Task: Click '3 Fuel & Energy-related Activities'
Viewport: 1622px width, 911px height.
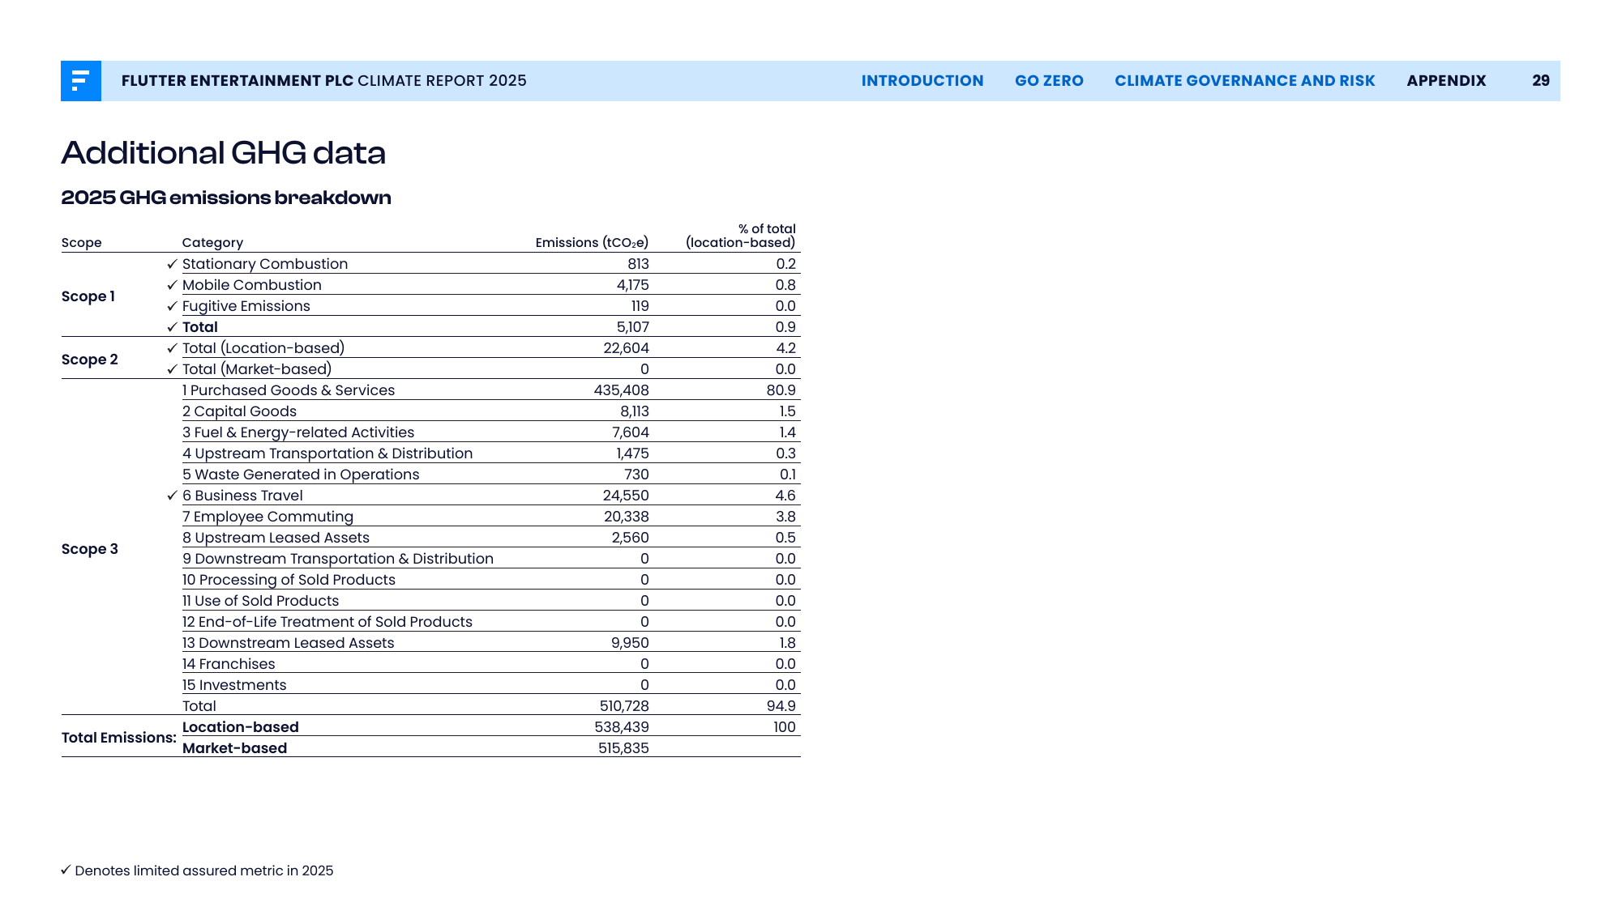Action: [x=298, y=432]
